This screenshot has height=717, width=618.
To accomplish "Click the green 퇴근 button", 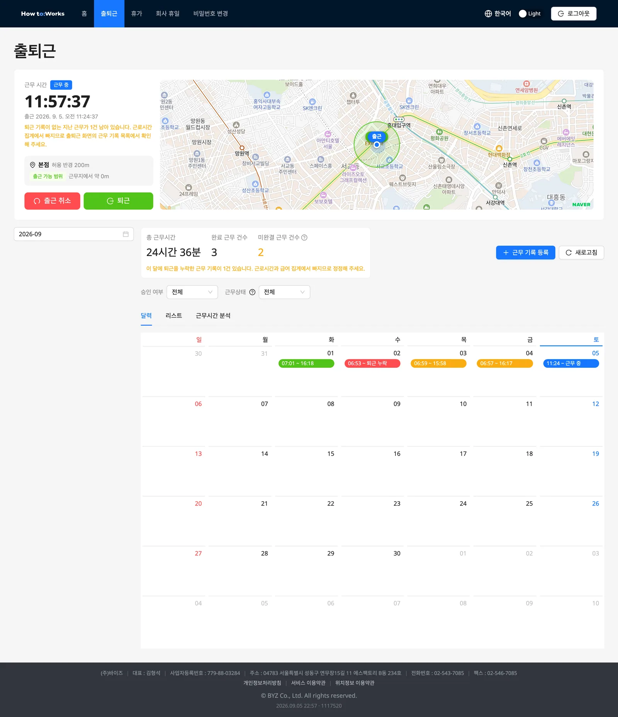I will click(118, 201).
